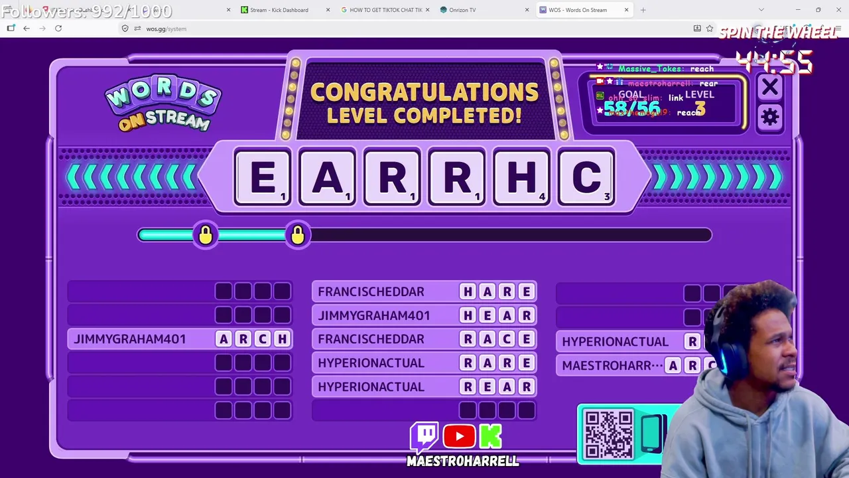This screenshot has width=849, height=478.
Task: Click the tracking protection shield icon
Action: point(125,29)
